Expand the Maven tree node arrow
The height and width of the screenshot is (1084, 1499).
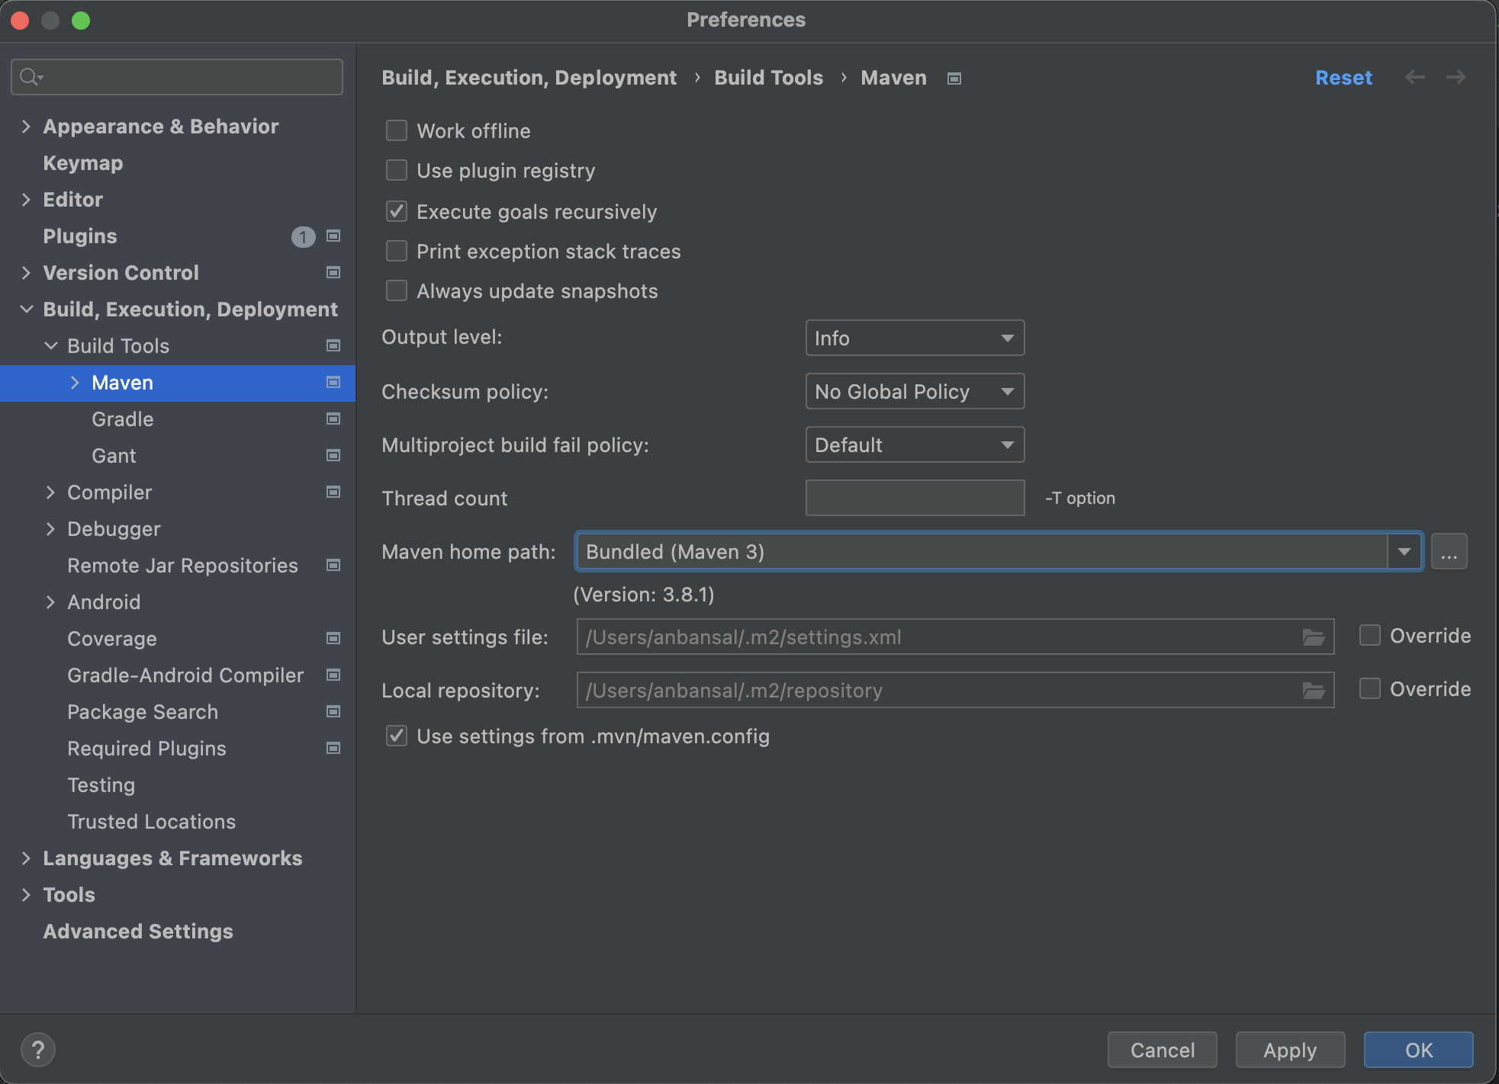75,383
